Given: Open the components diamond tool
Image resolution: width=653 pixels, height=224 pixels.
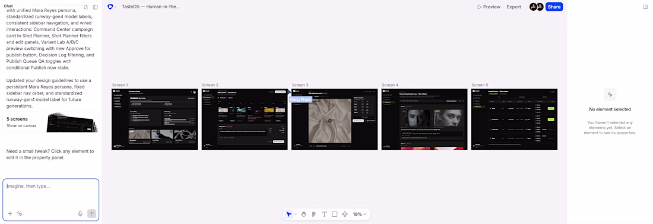Looking at the screenshot, I should [345, 214].
